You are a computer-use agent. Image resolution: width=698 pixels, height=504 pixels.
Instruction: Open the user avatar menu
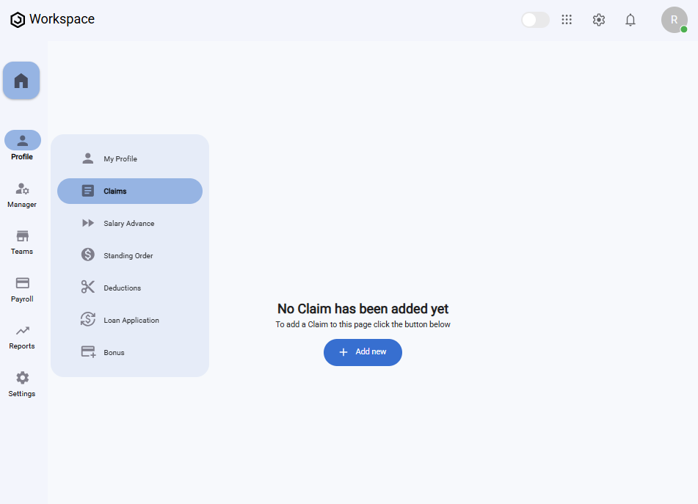(674, 20)
